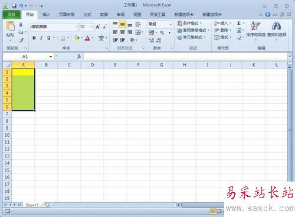Click the insert function fx button
The width and height of the screenshot is (295, 217).
(79, 57)
